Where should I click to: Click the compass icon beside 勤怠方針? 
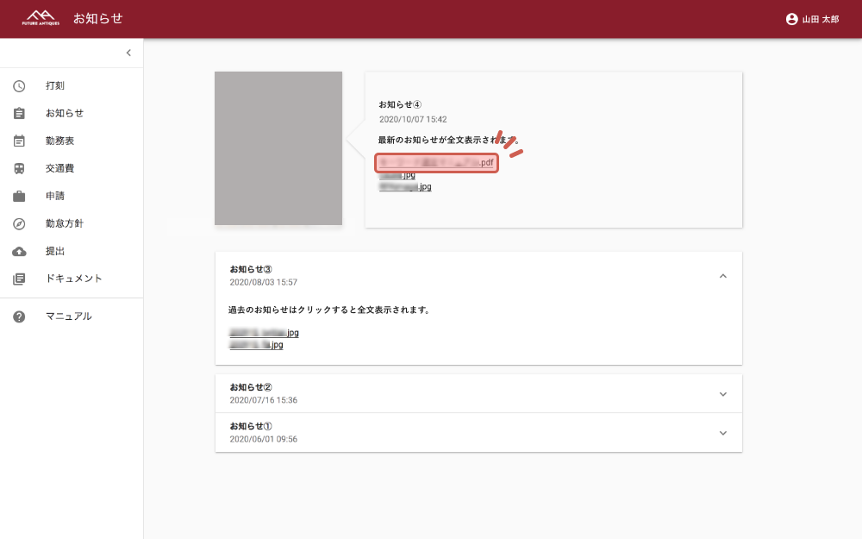pyautogui.click(x=19, y=223)
